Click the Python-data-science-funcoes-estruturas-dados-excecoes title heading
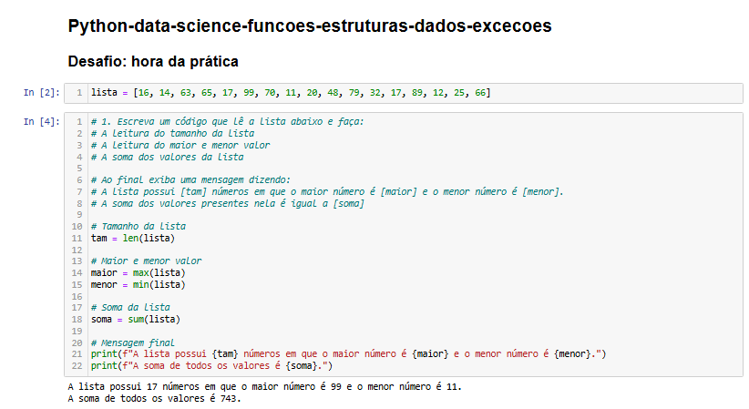This screenshot has width=749, height=409. coord(309,26)
